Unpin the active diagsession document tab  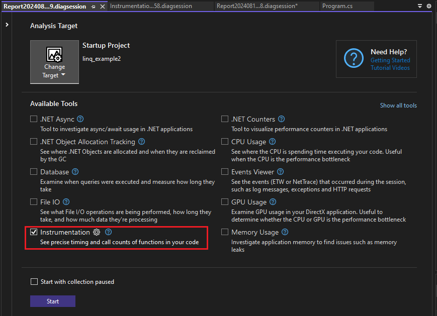[x=93, y=7]
